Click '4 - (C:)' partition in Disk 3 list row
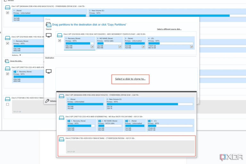Screen dimensions: 246x164 170,125
